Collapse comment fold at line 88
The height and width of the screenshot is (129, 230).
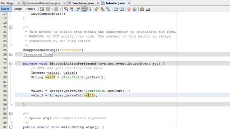pos(11,114)
